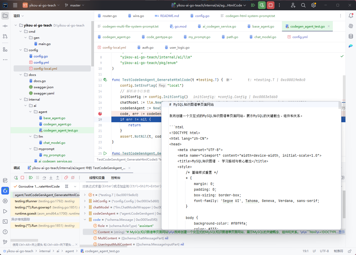Open the Commit tool window
The image size is (356, 255).
click(5, 26)
